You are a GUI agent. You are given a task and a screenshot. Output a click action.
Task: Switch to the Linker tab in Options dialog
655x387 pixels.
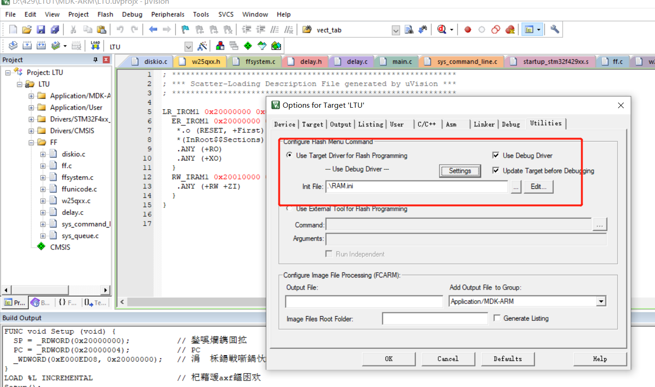coord(484,124)
